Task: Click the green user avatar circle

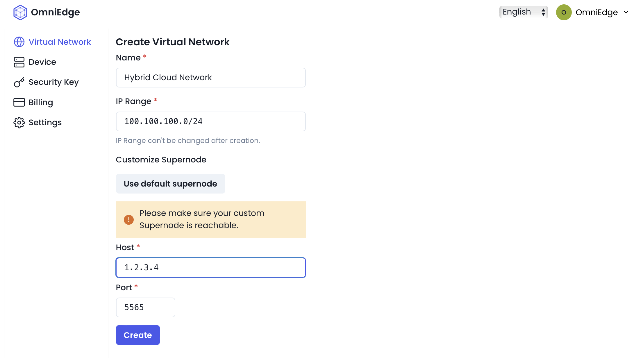Action: (564, 12)
